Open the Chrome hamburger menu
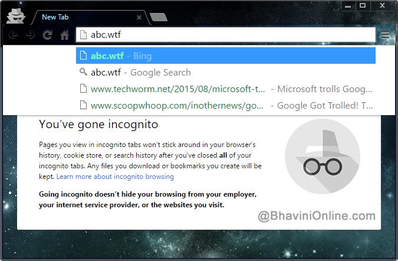398x261 pixels. 385,35
